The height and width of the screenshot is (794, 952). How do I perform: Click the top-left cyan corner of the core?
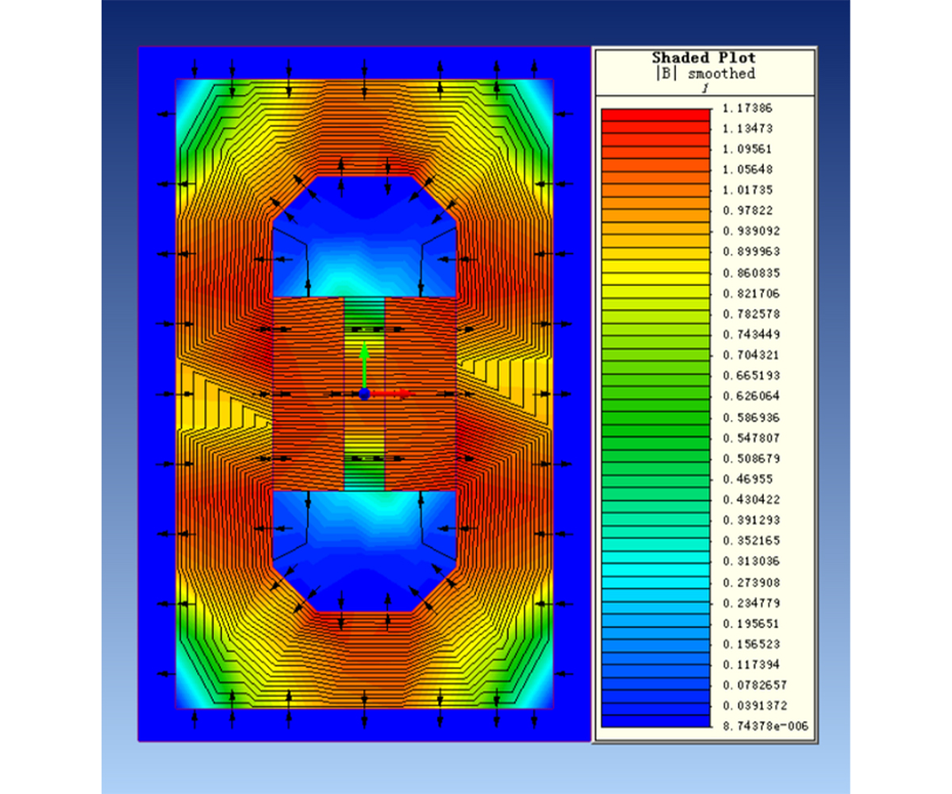pyautogui.click(x=190, y=99)
